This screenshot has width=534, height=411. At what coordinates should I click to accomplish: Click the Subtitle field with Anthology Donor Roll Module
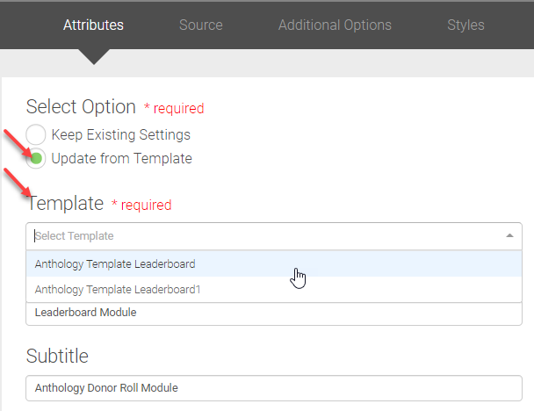click(263, 387)
